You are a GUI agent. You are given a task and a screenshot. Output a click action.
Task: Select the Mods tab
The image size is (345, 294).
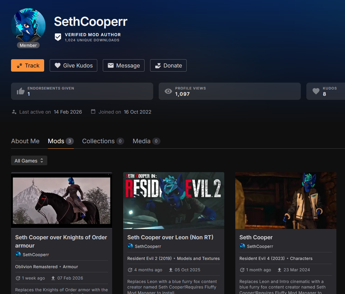pyautogui.click(x=61, y=141)
